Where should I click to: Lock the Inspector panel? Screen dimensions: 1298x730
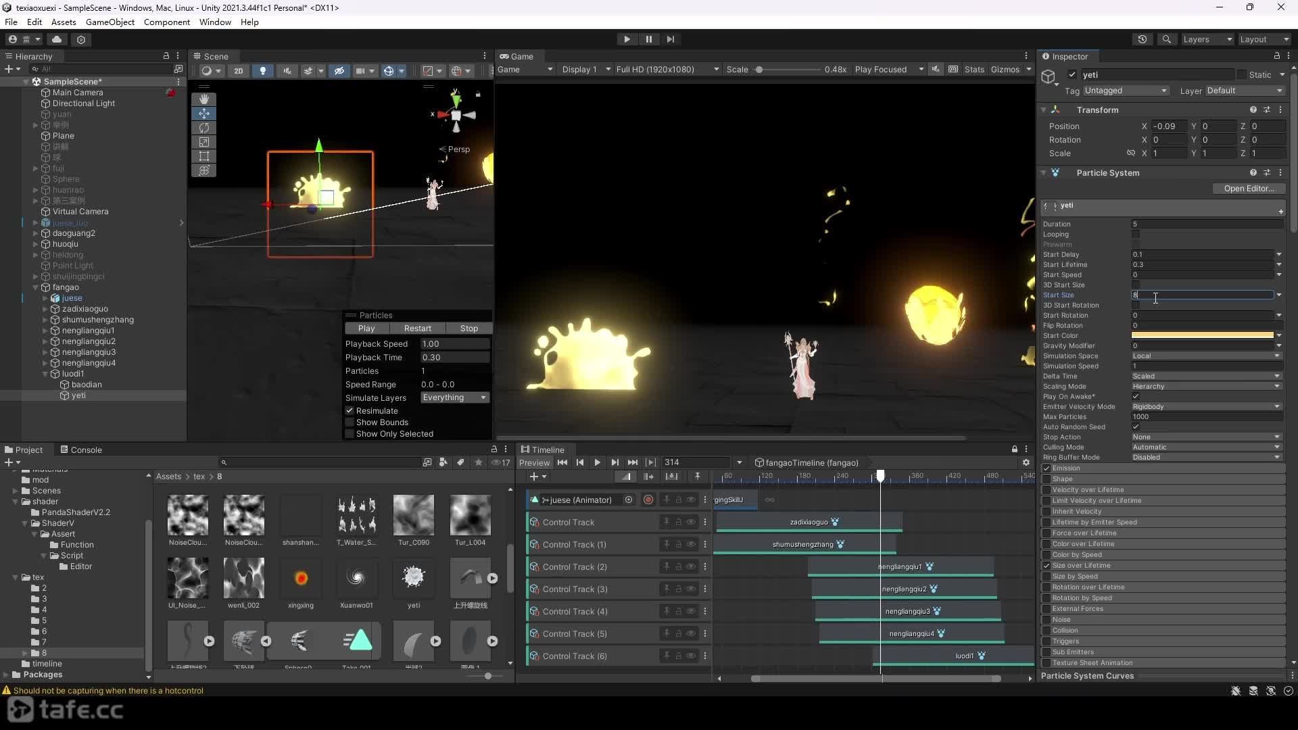(1276, 56)
